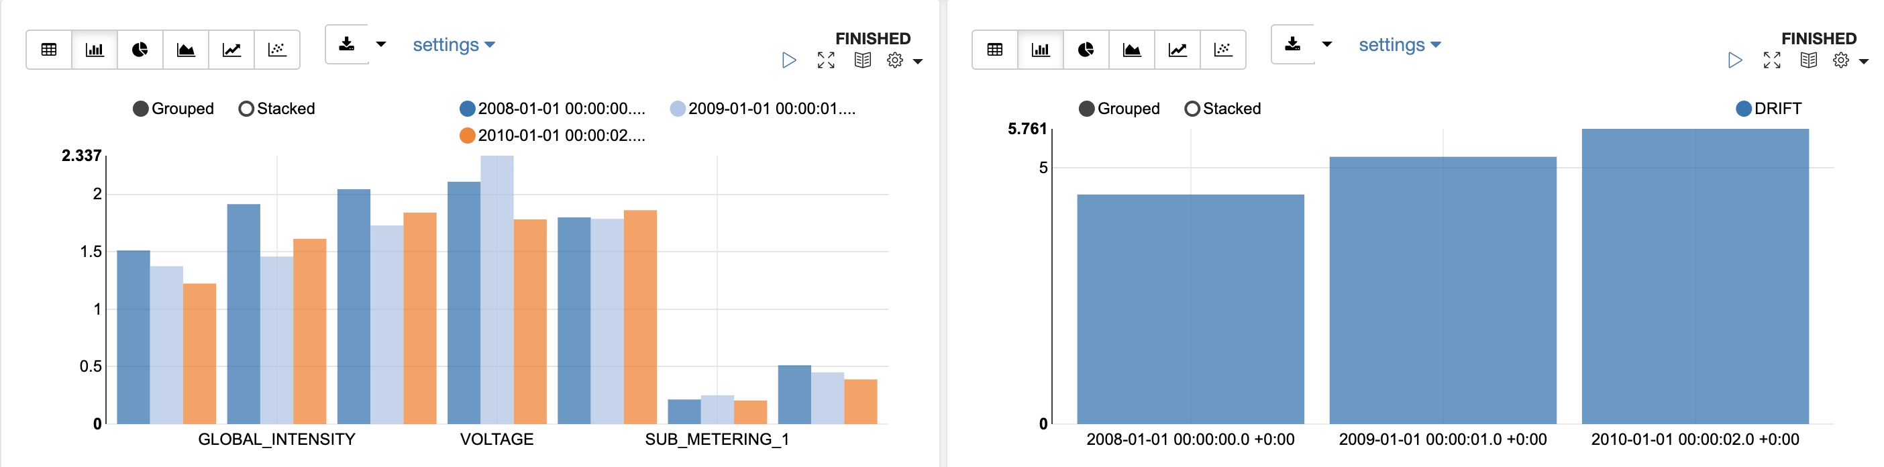Run the left paragraph with play icon
The height and width of the screenshot is (467, 1884).
click(x=788, y=60)
